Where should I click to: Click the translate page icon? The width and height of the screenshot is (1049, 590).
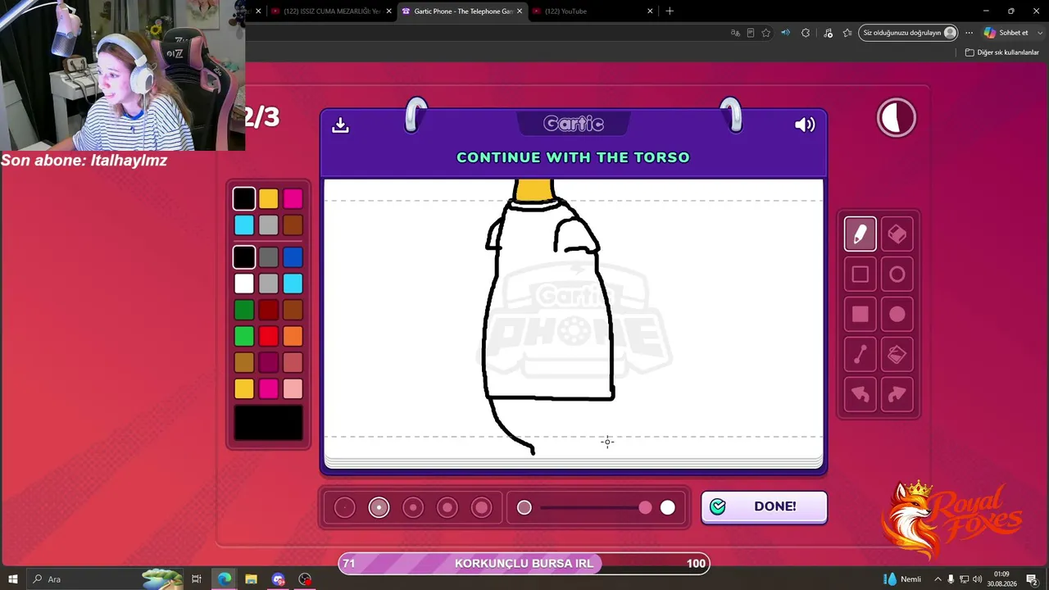(x=735, y=33)
